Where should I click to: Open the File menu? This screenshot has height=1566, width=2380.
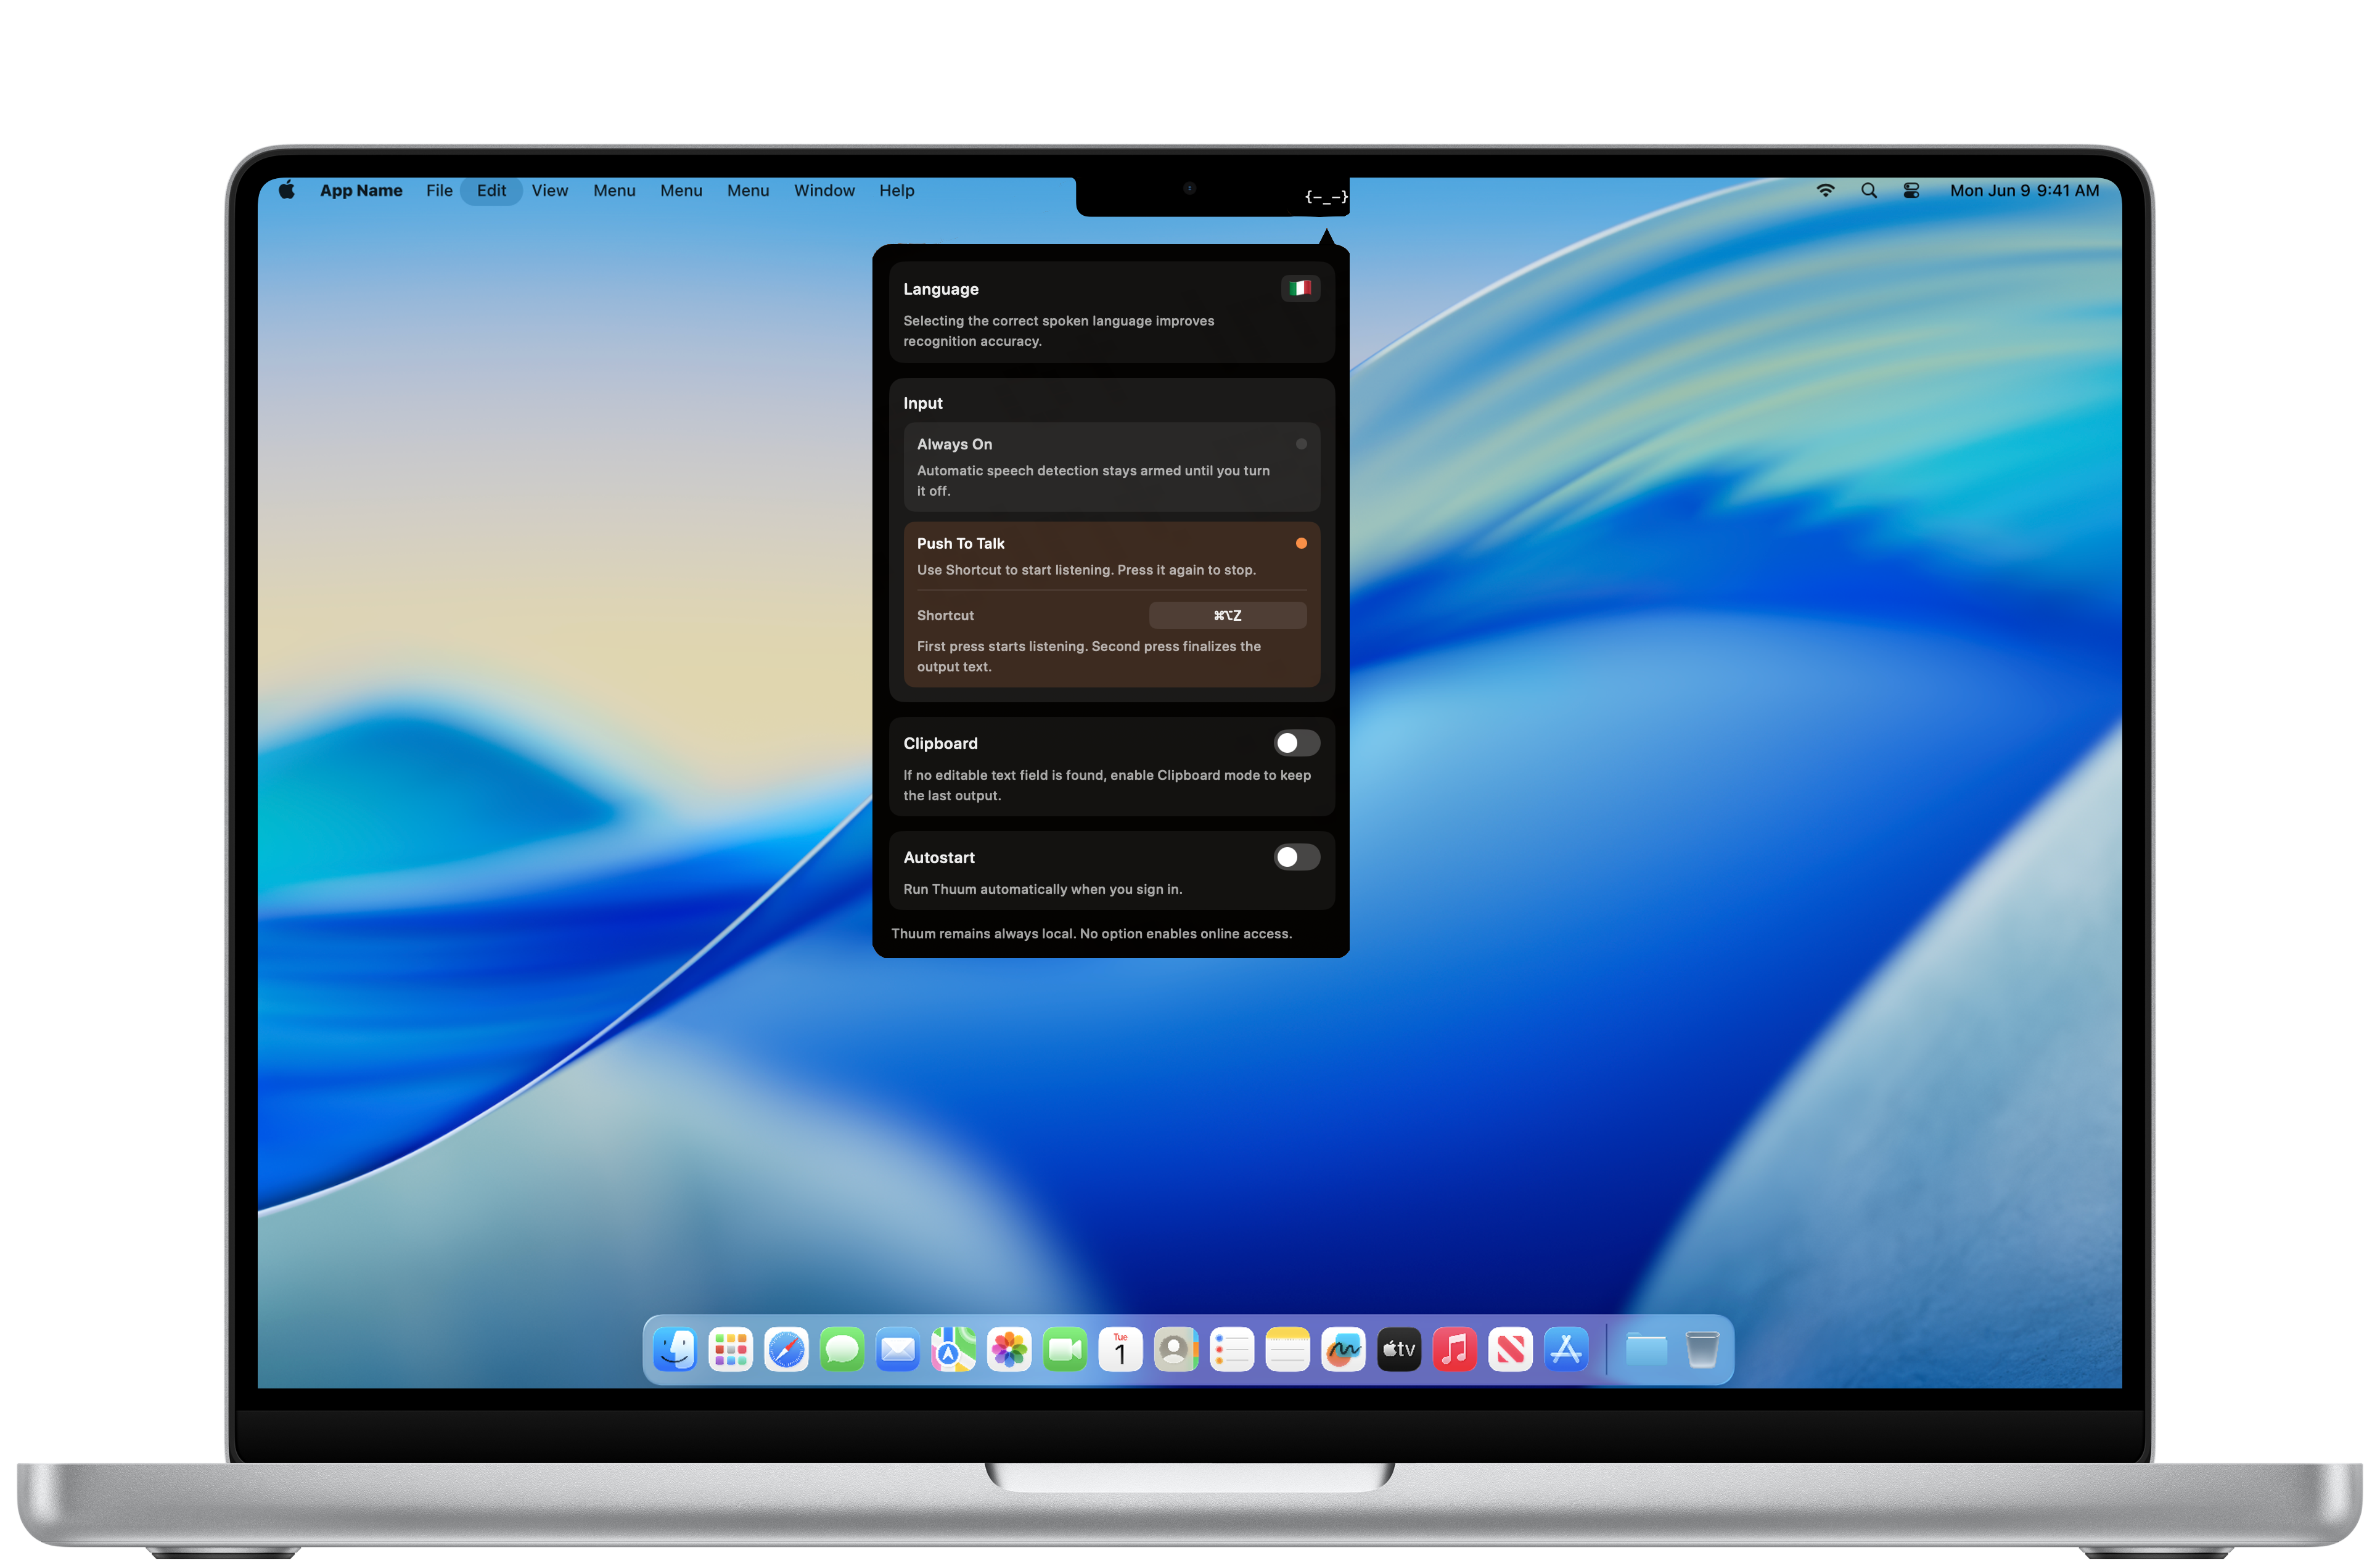tap(439, 190)
